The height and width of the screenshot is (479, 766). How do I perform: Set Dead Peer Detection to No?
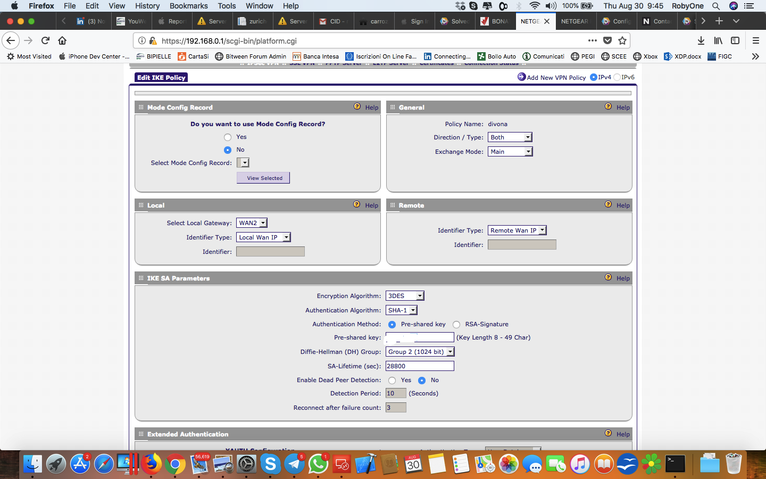click(422, 381)
